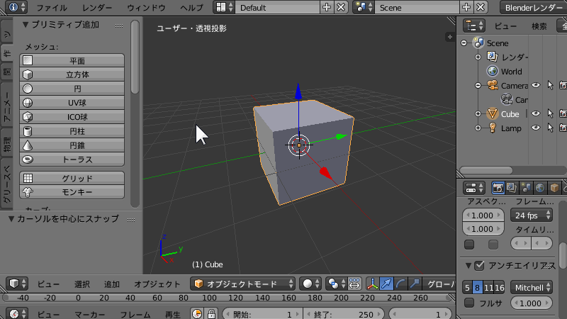Open the Mitchell filter dropdown
567x319 pixels.
532,287
